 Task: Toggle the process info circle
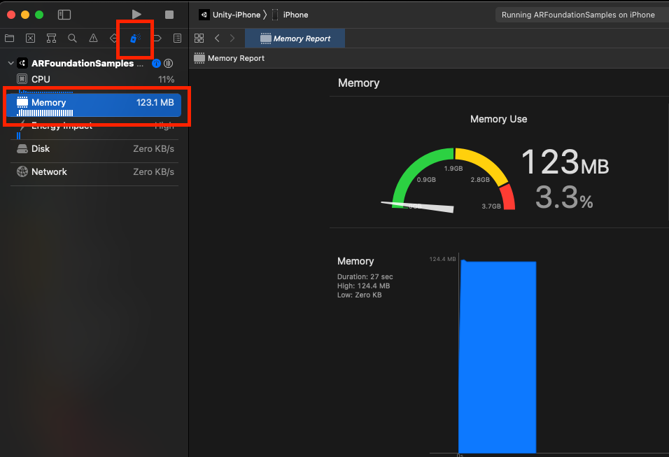[x=155, y=63]
